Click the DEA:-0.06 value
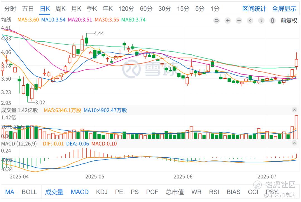The height and width of the screenshot is (202, 301). click(77, 144)
